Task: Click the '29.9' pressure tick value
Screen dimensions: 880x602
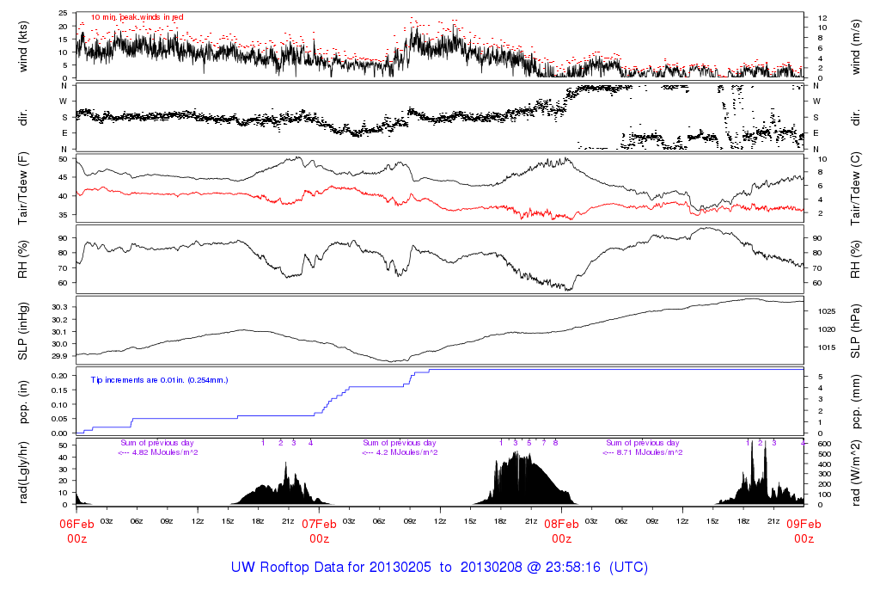Action: pos(60,356)
